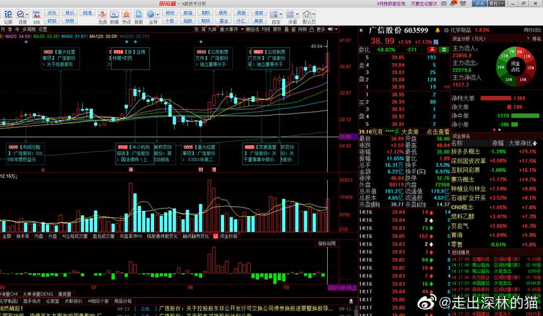Open the notification bell in title bar
This screenshot has height=316, width=543.
tap(453, 3)
